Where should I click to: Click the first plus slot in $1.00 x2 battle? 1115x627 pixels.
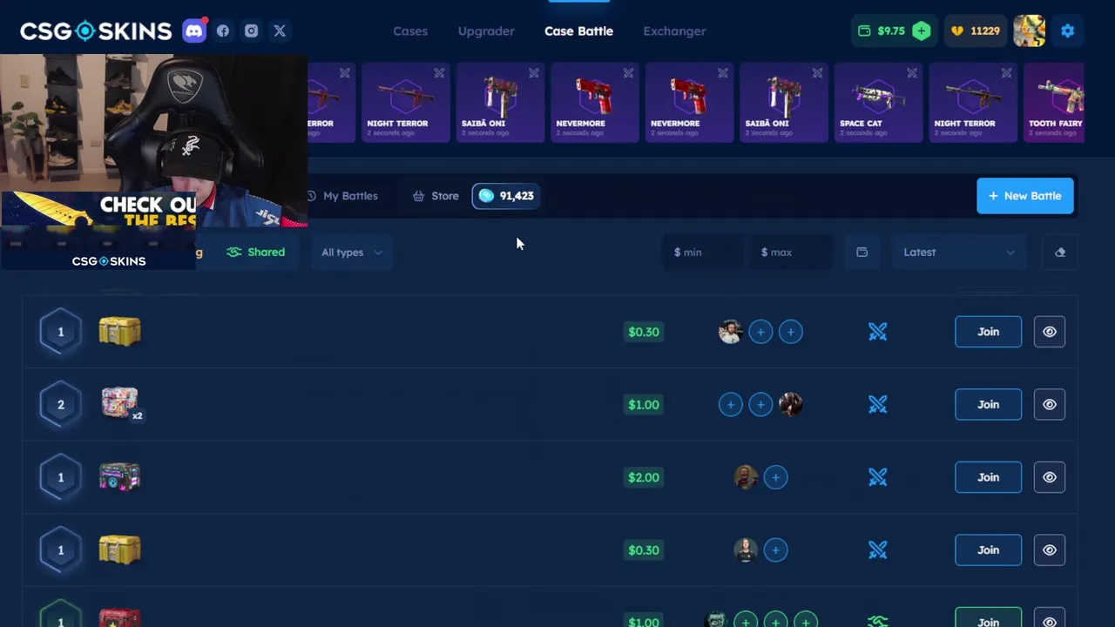coord(730,404)
